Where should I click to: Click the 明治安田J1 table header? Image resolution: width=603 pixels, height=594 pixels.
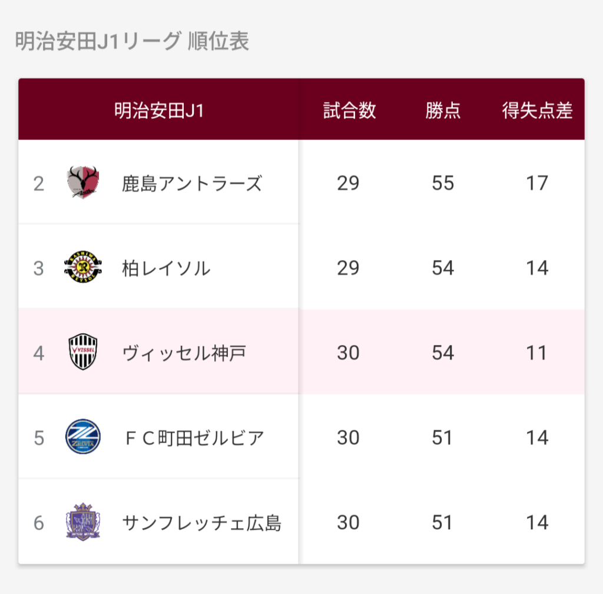pos(159,110)
